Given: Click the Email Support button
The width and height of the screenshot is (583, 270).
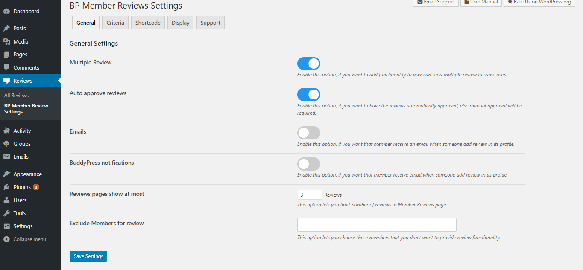Looking at the screenshot, I should pos(436,2).
